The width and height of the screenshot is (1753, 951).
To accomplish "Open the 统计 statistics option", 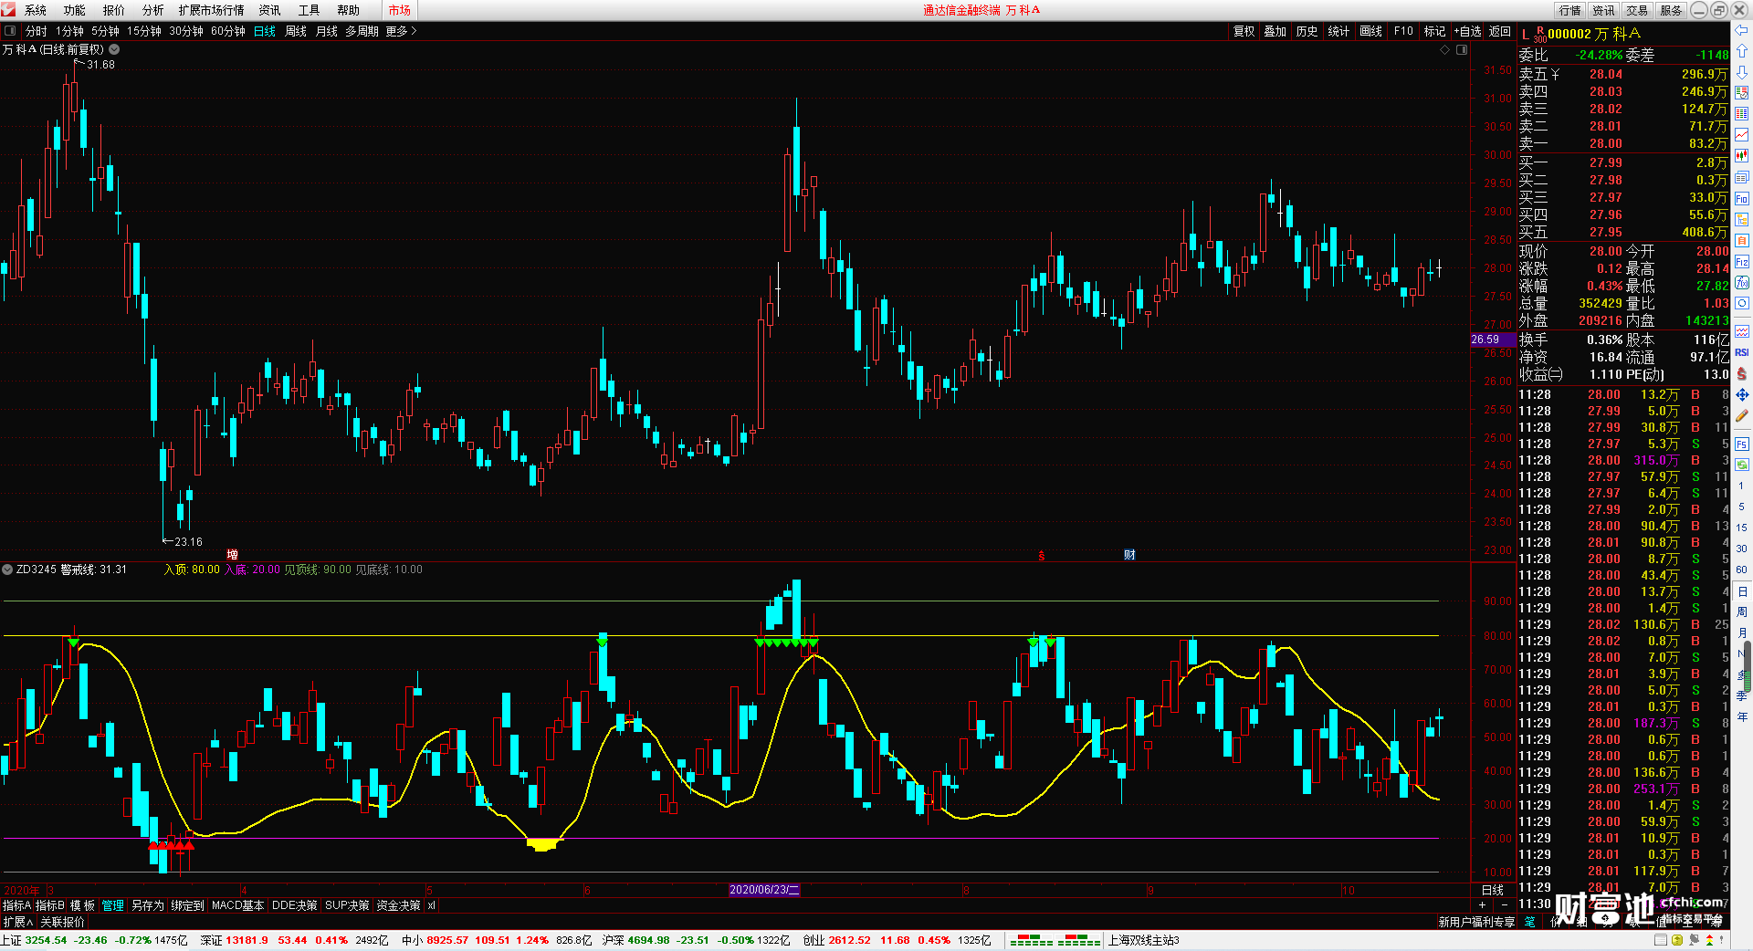I will pos(1338,31).
